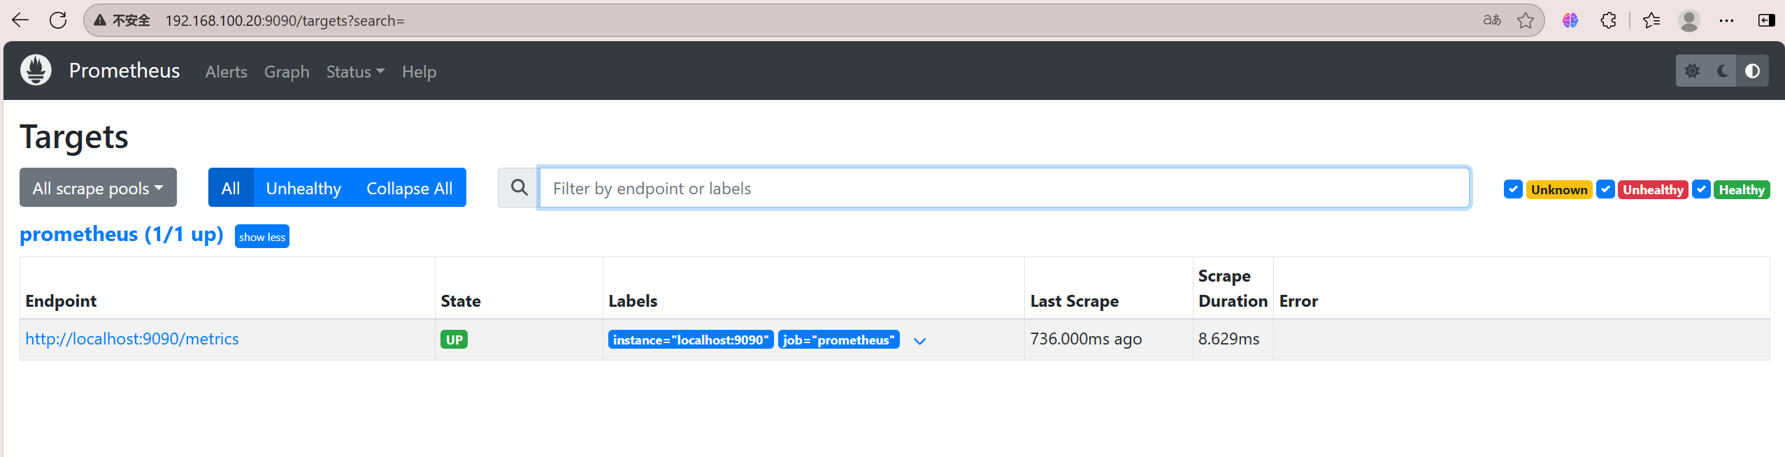Open the Graph page

tap(287, 71)
